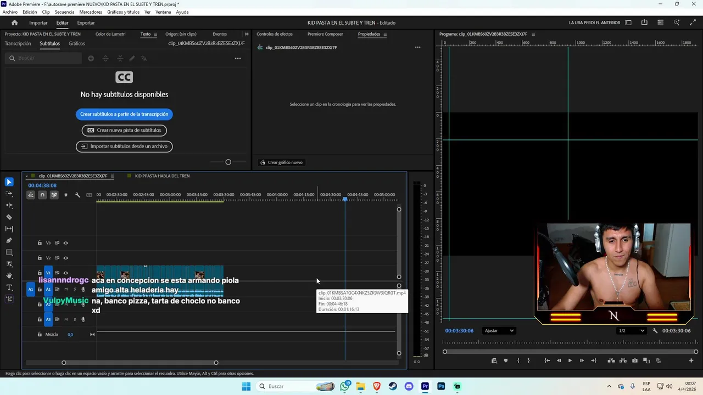Click Mark In bracket icon

coord(518,360)
